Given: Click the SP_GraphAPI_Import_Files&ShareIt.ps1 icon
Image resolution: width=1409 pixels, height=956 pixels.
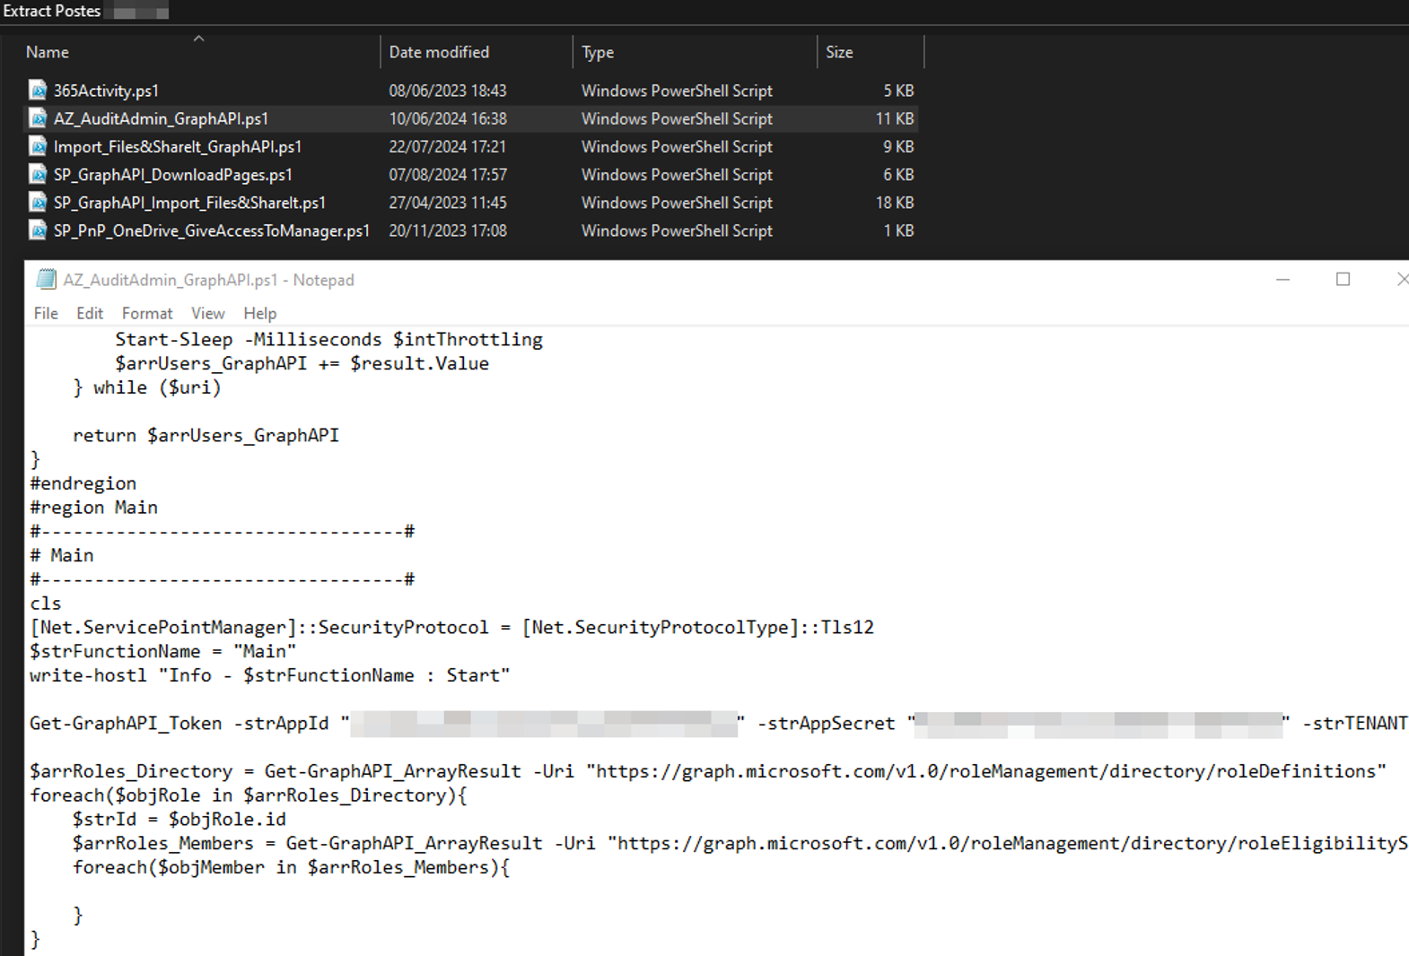Looking at the screenshot, I should click(x=38, y=203).
